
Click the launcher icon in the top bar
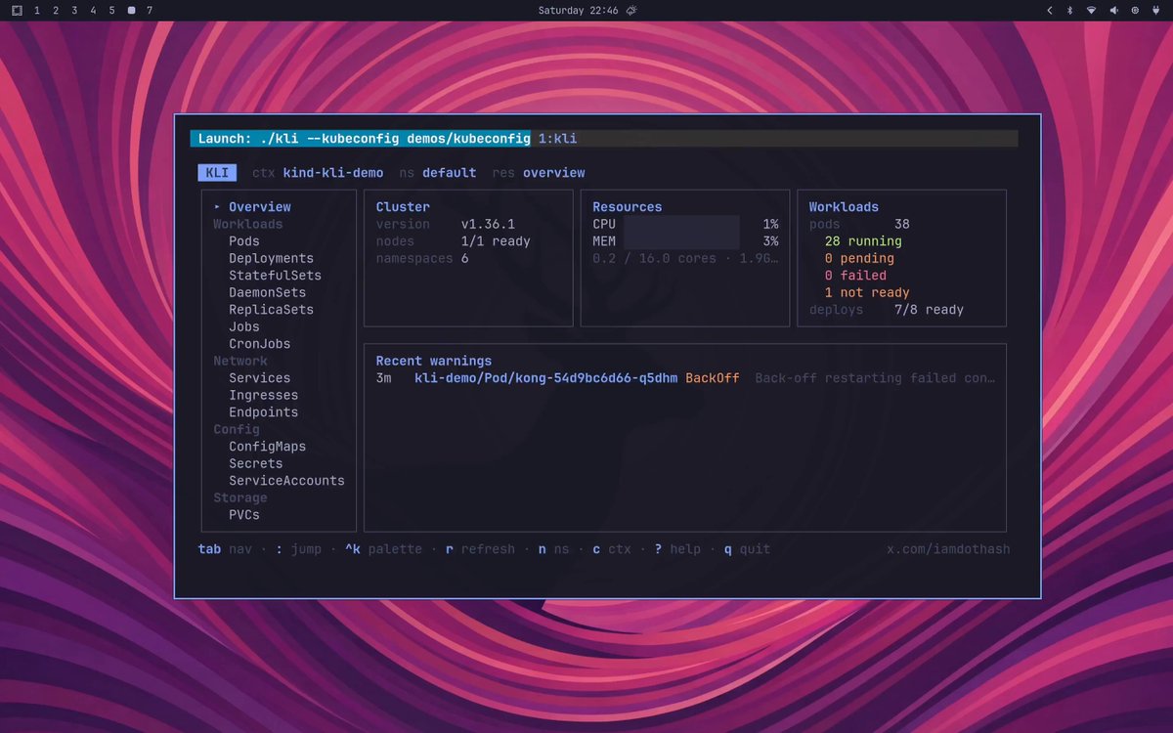17,10
